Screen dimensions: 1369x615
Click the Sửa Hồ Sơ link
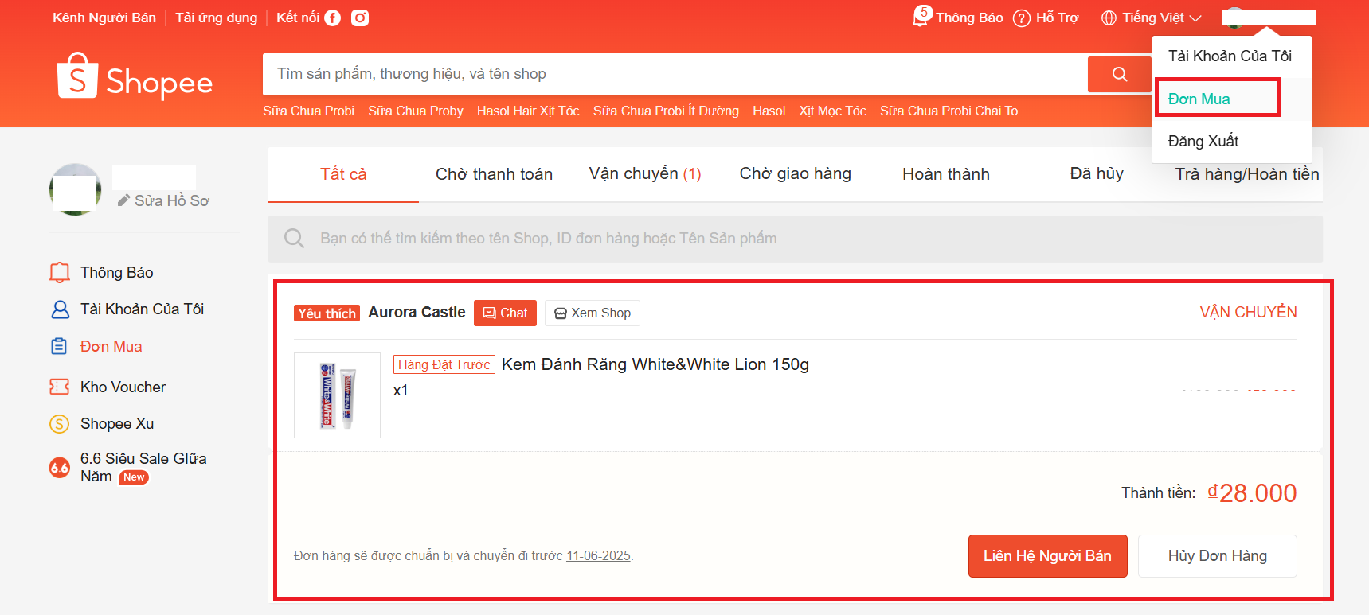[172, 200]
